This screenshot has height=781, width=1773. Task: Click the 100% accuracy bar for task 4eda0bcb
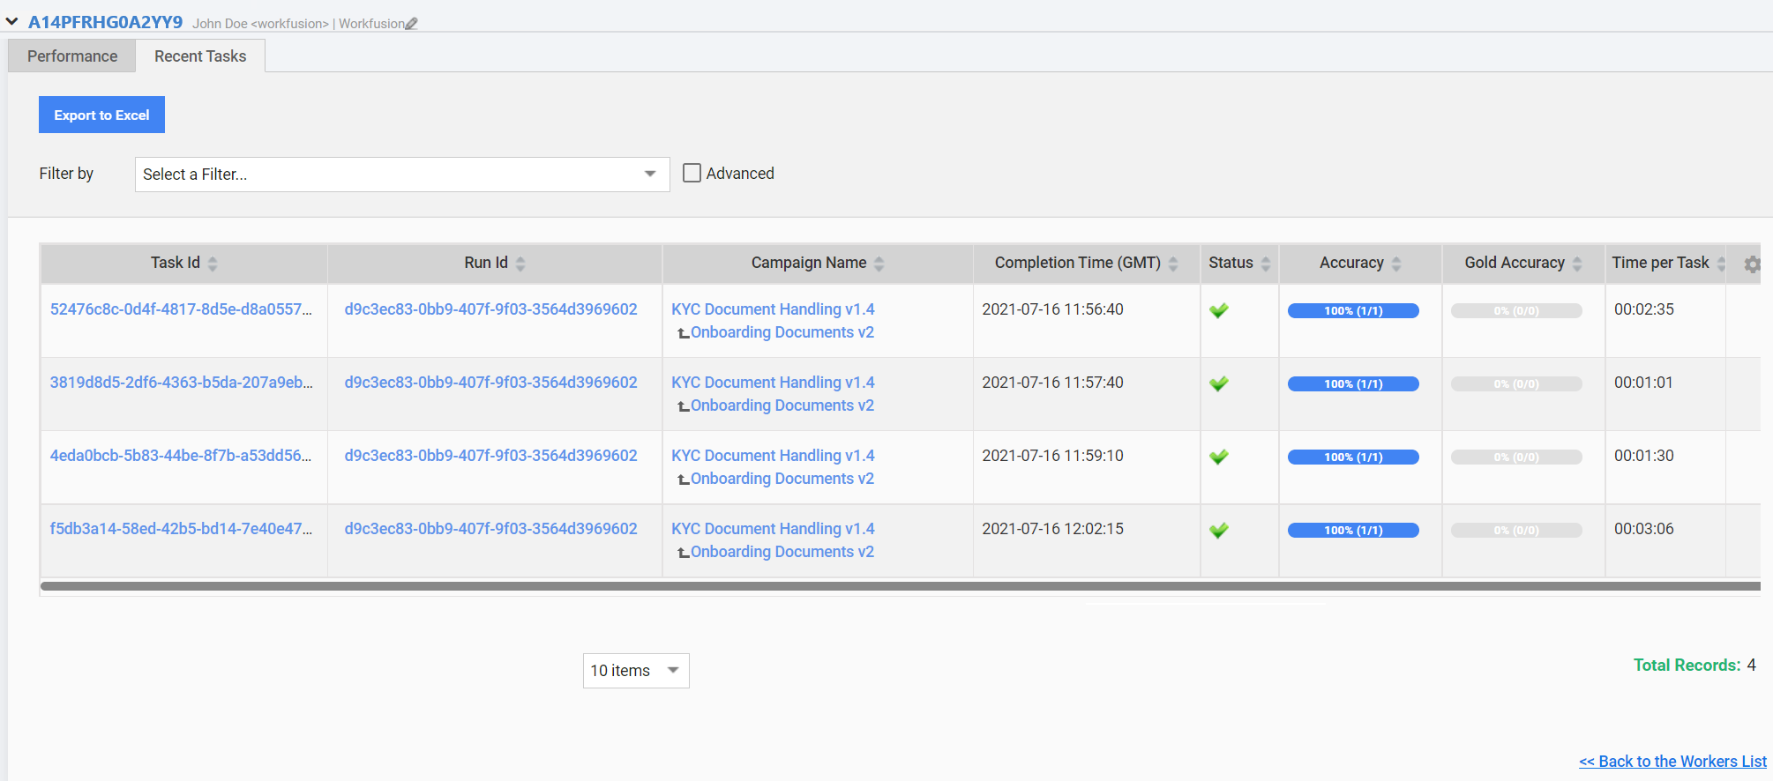point(1353,457)
